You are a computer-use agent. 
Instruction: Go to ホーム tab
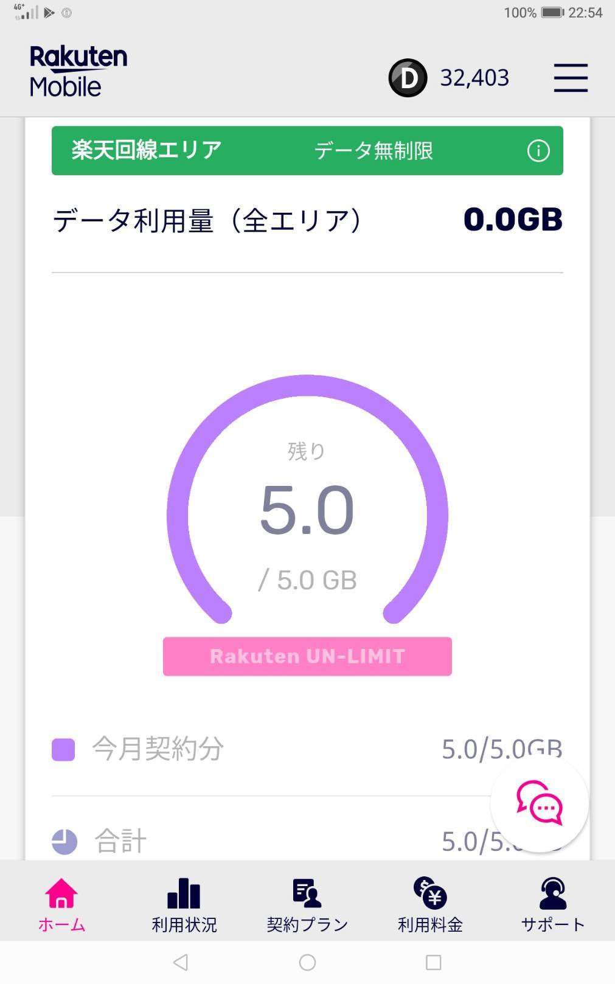click(x=61, y=904)
